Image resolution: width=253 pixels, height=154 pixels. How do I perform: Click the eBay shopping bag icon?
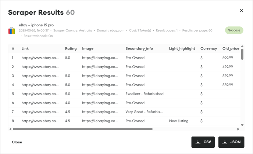[x=12, y=30]
